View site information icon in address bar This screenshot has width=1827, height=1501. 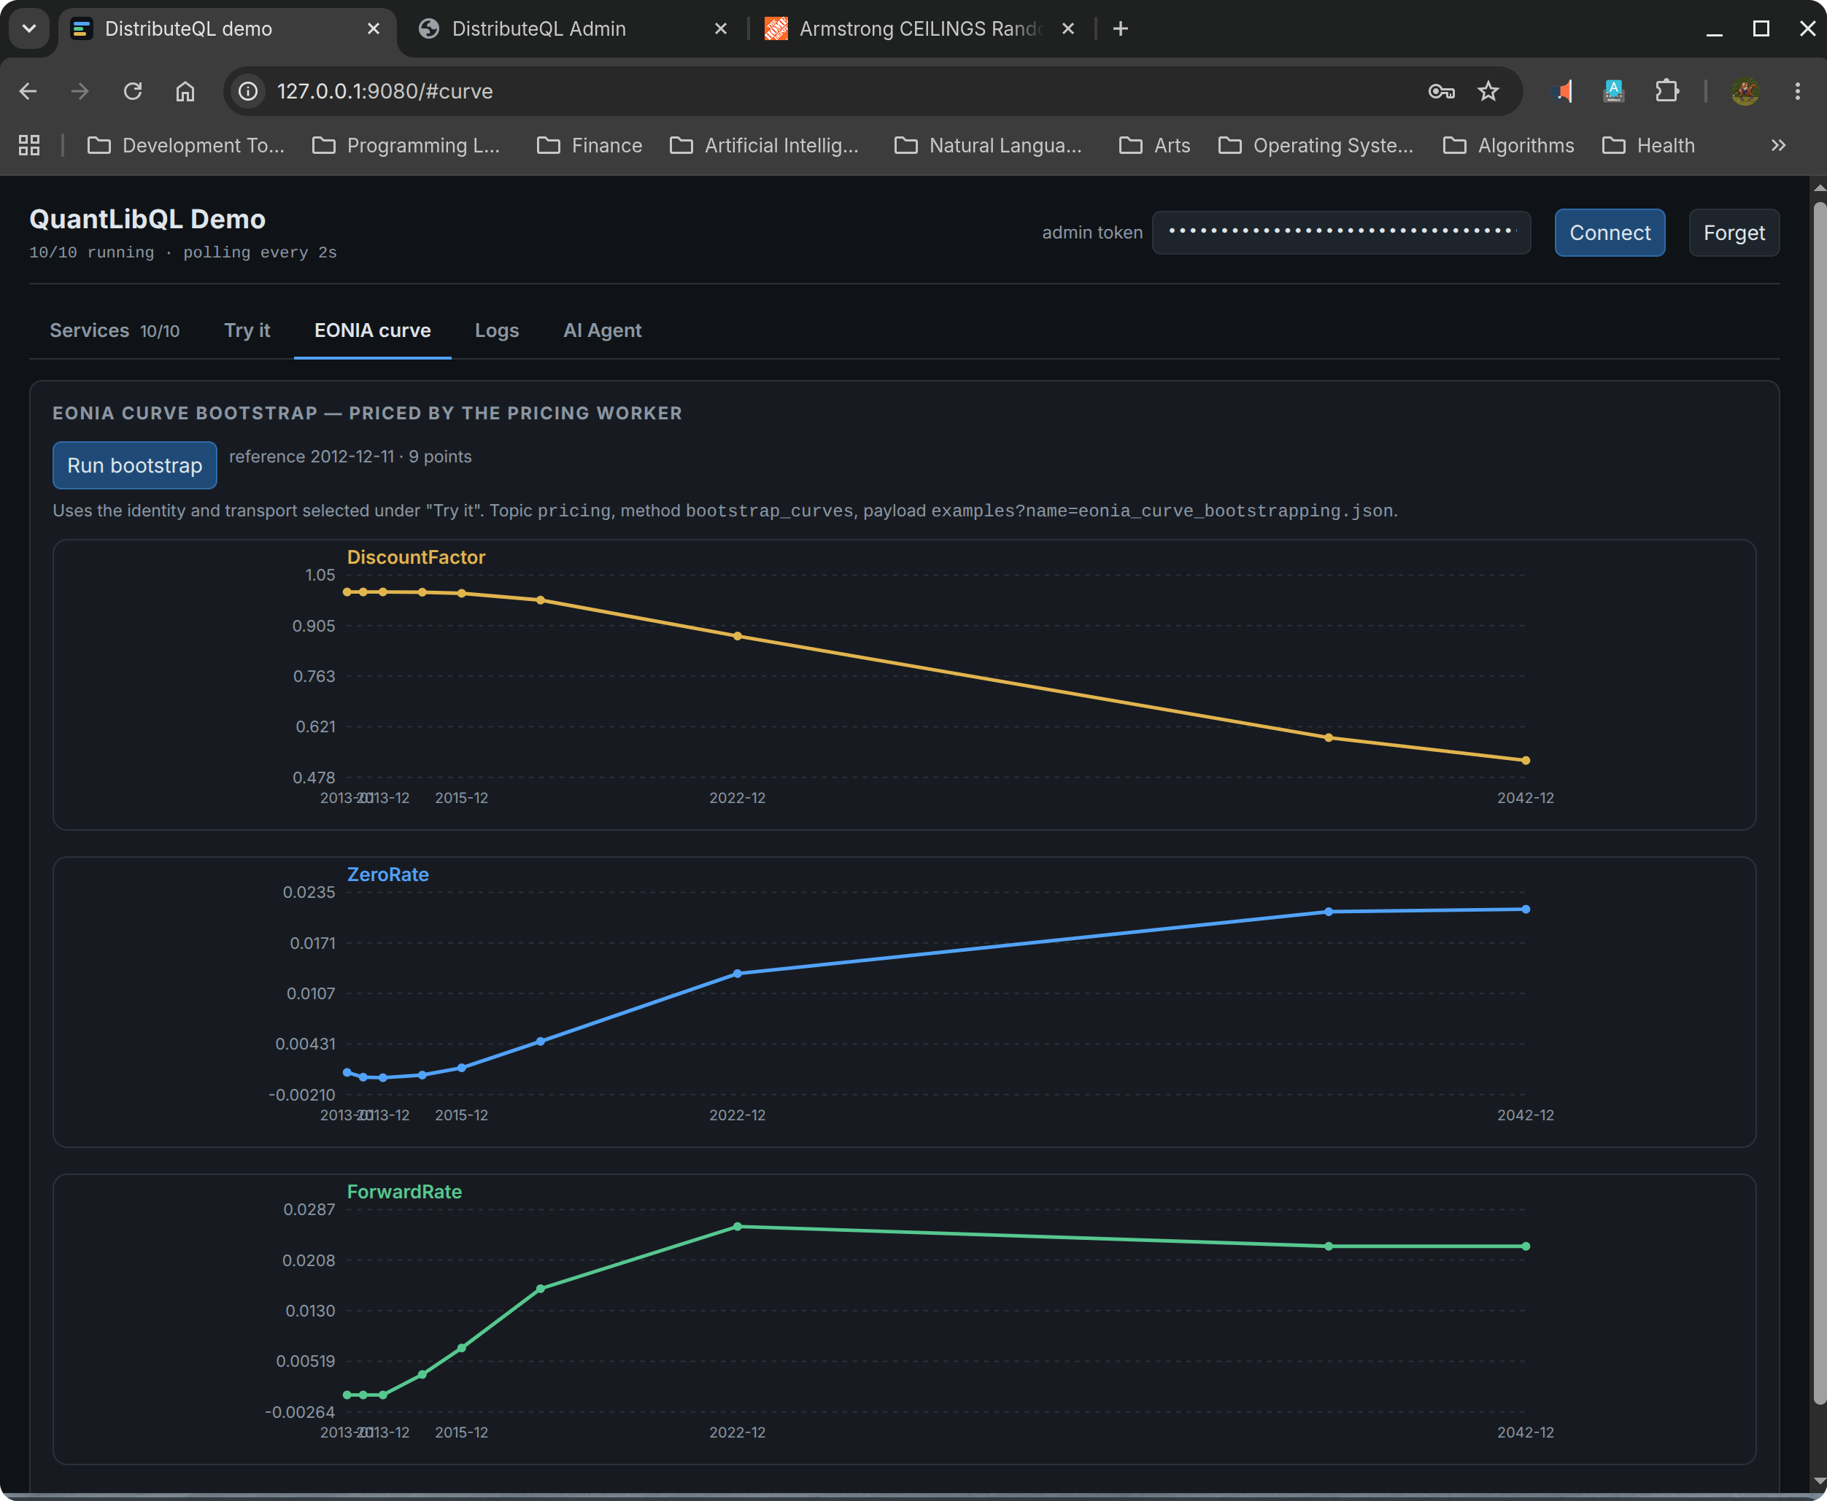248,90
